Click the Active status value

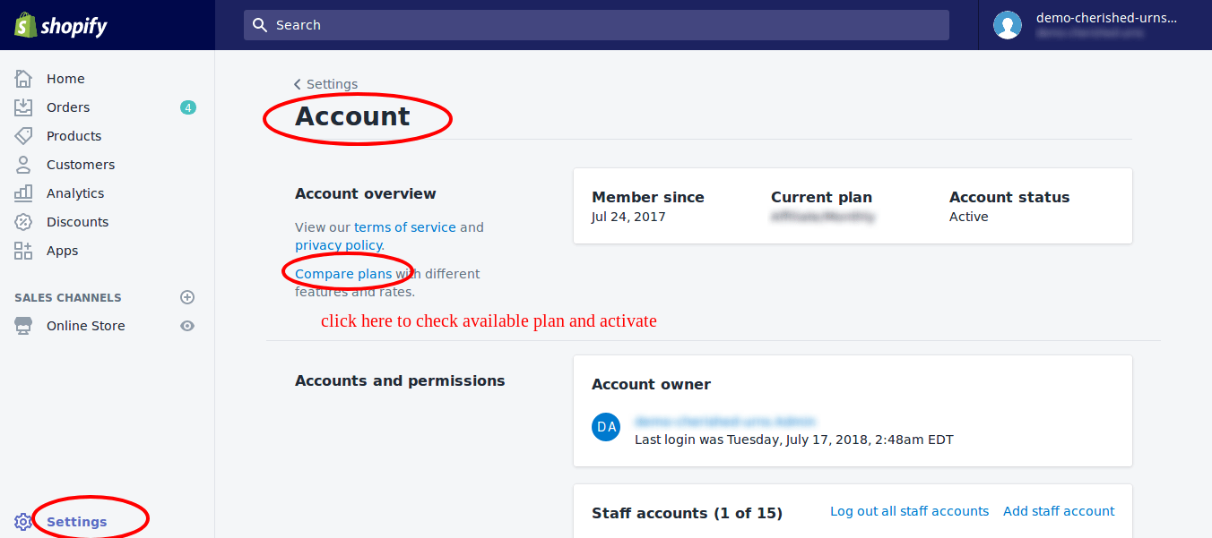point(969,217)
